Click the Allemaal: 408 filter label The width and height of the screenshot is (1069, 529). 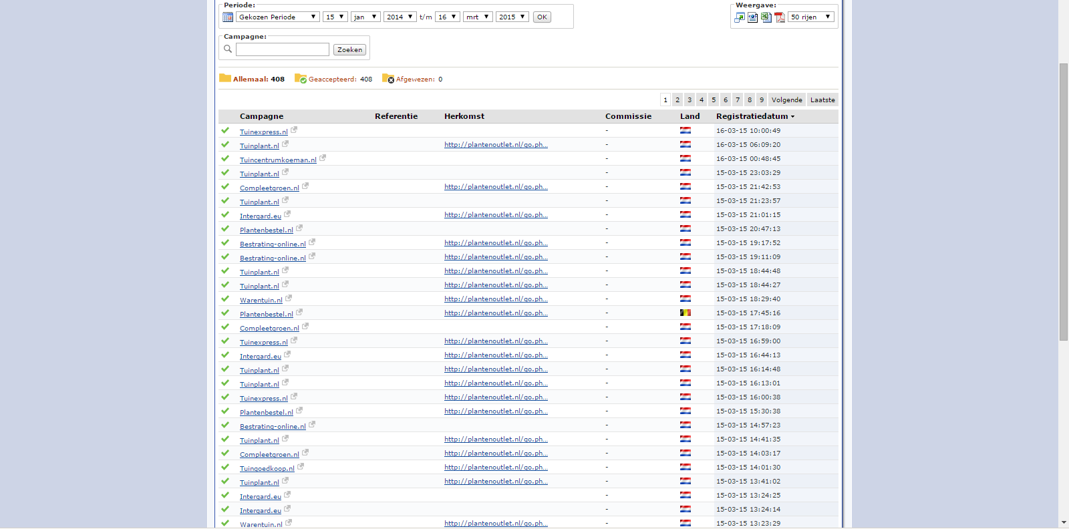259,79
